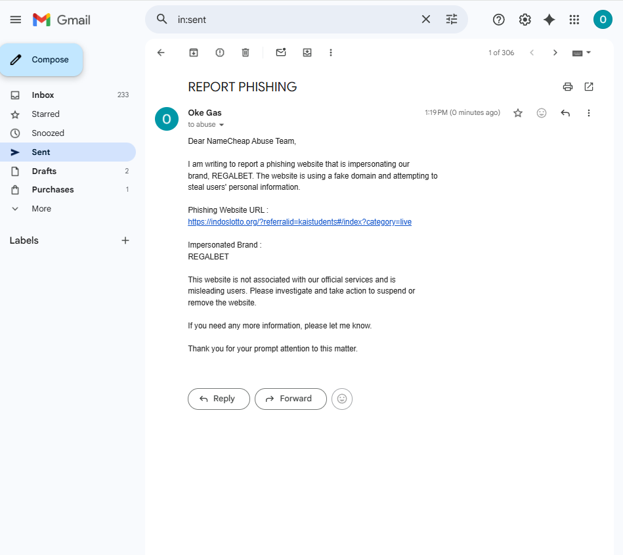The image size is (623, 555).
Task: Mark the email as unread
Action: pyautogui.click(x=281, y=52)
